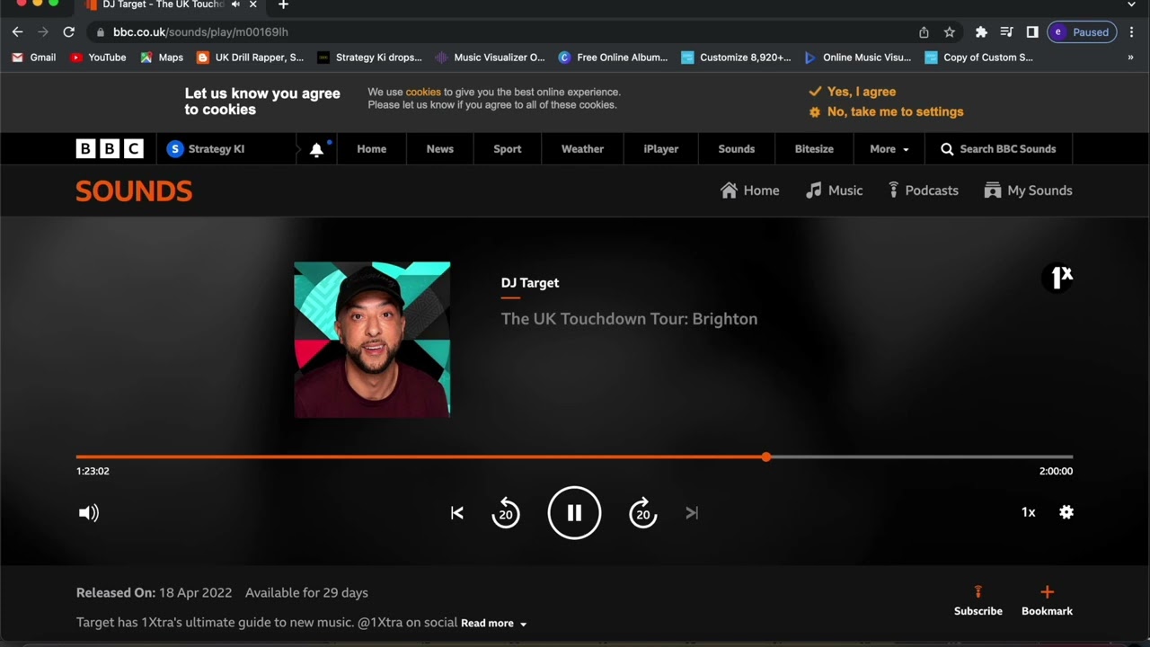This screenshot has height=647, width=1150.
Task: Open BBC notifications bell
Action: [316, 149]
